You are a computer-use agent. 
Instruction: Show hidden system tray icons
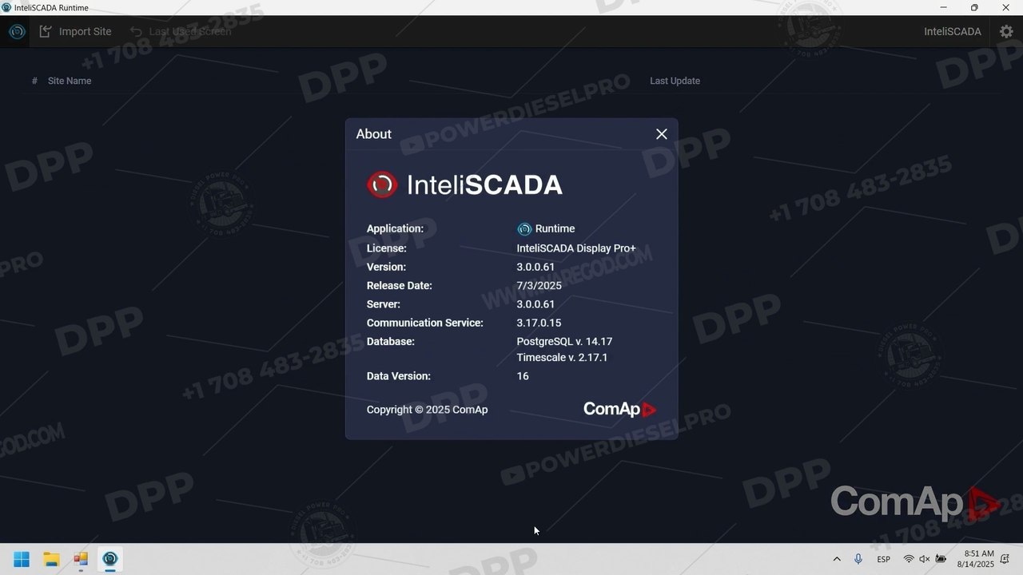(x=837, y=559)
